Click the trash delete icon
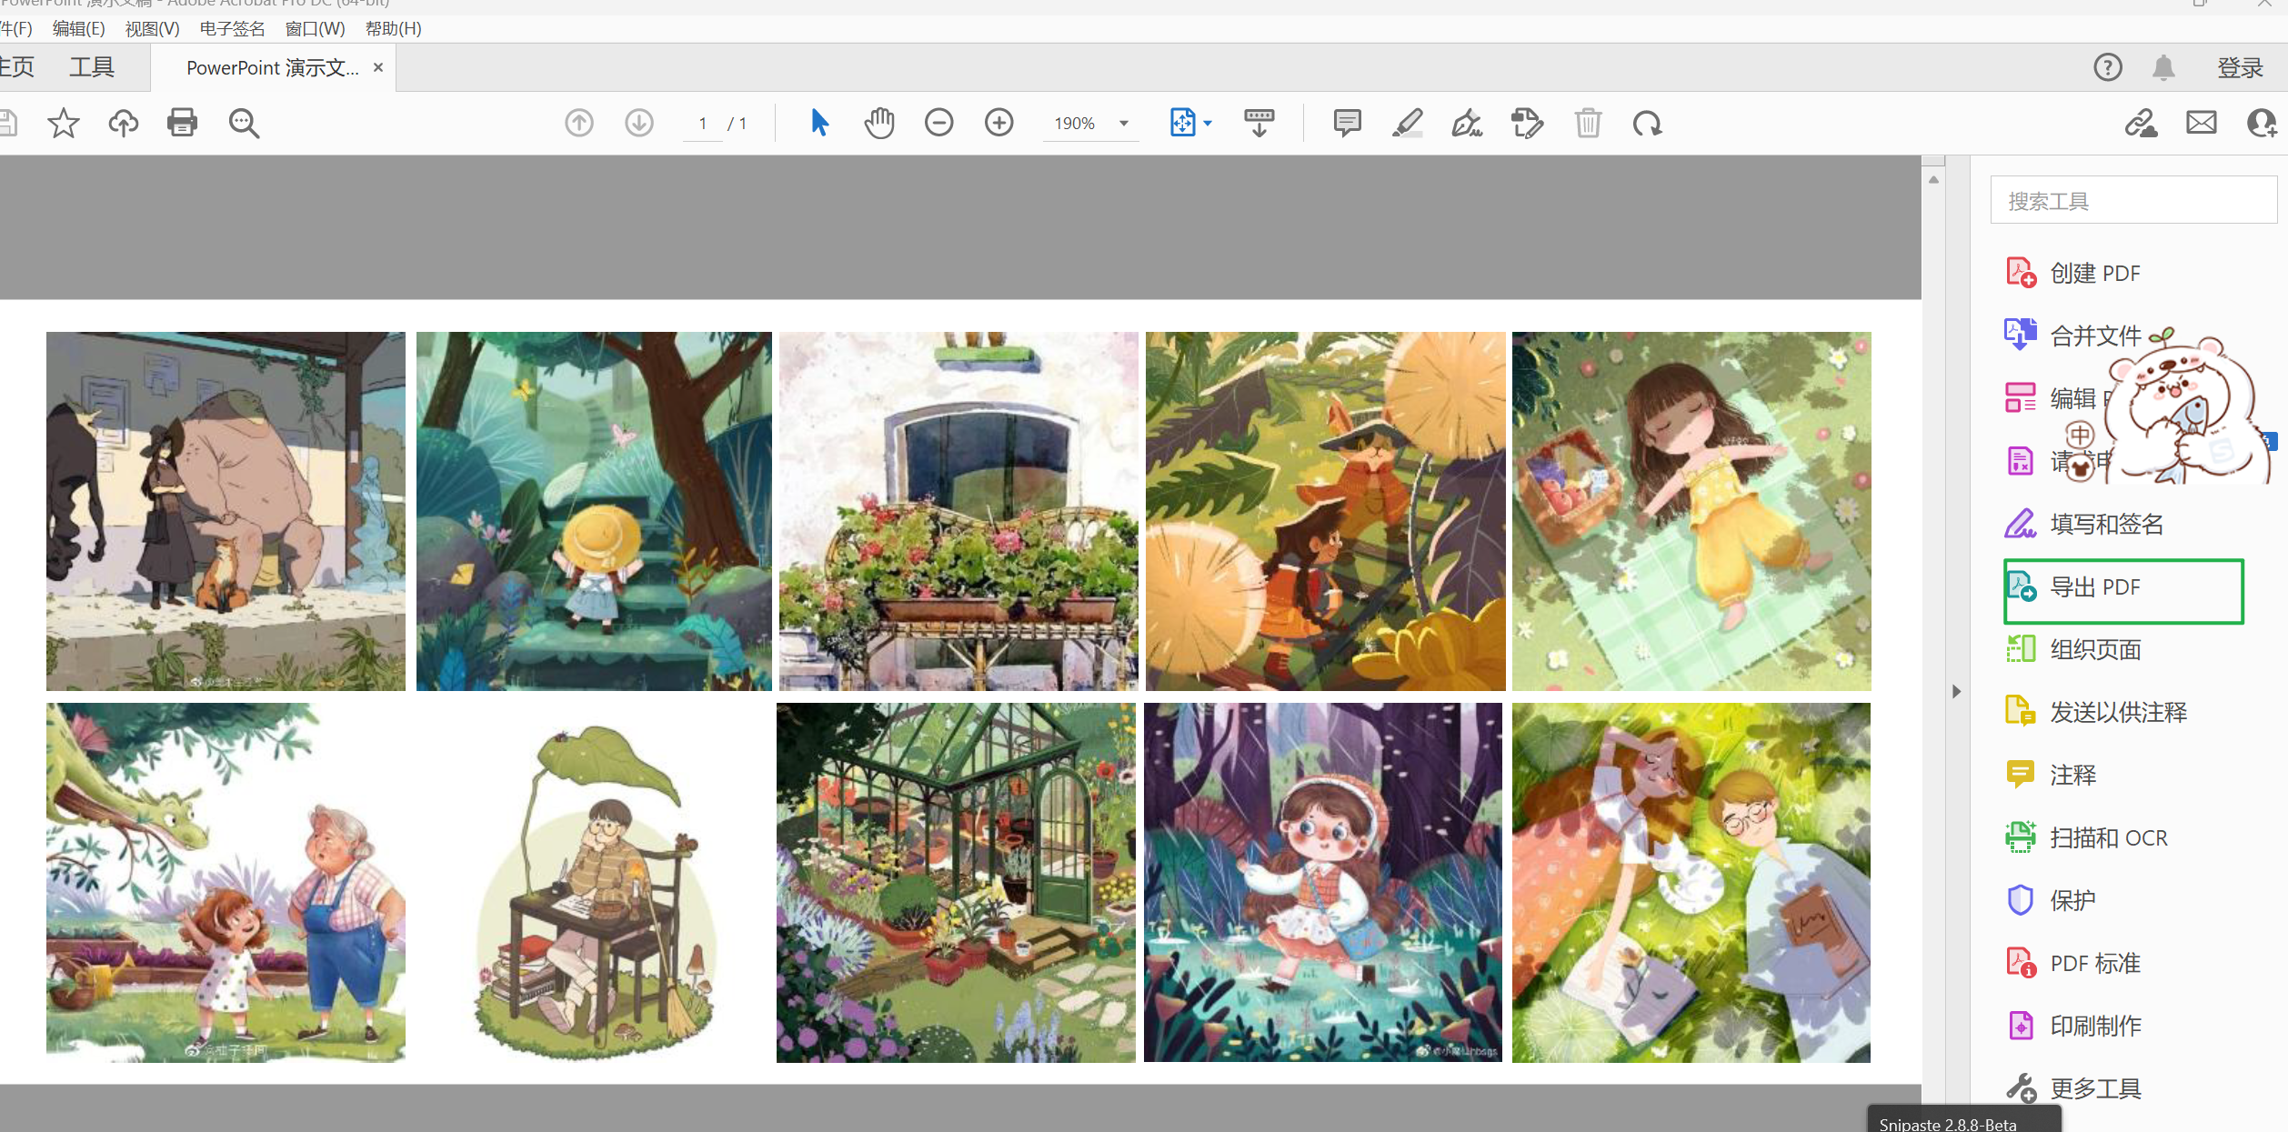Screen dimensions: 2288x1132 (1588, 123)
